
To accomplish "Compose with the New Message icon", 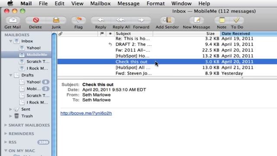I will tap(196, 20).
